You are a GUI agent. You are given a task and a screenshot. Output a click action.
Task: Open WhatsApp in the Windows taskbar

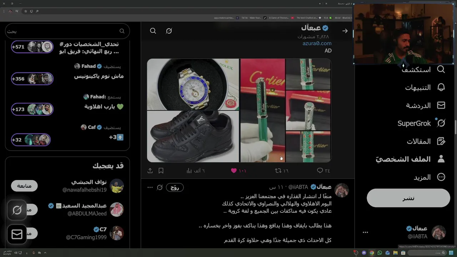pyautogui.click(x=380, y=253)
